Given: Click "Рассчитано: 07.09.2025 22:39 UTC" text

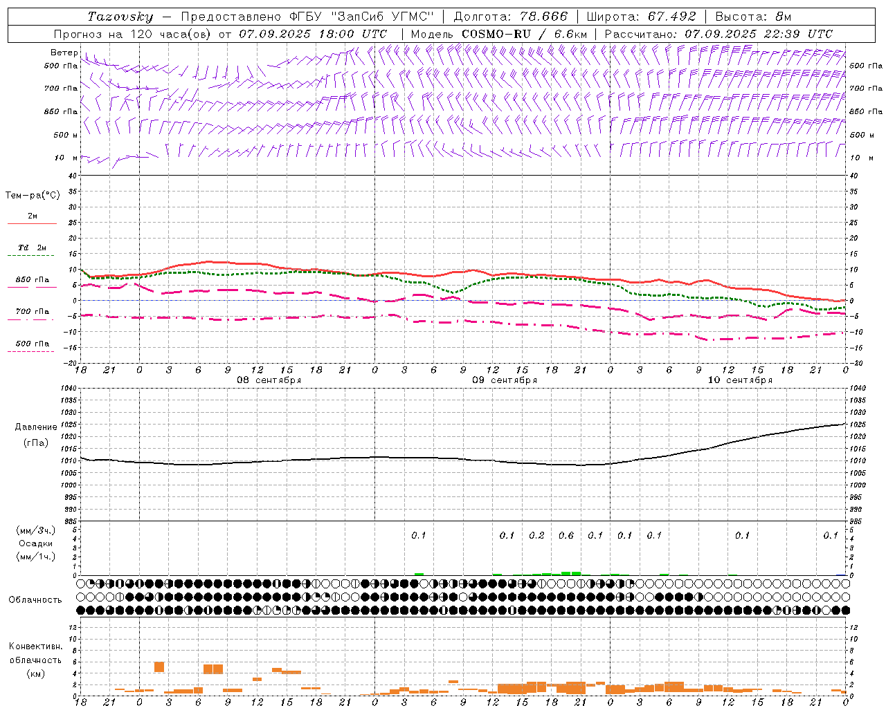Looking at the screenshot, I should pyautogui.click(x=718, y=34).
